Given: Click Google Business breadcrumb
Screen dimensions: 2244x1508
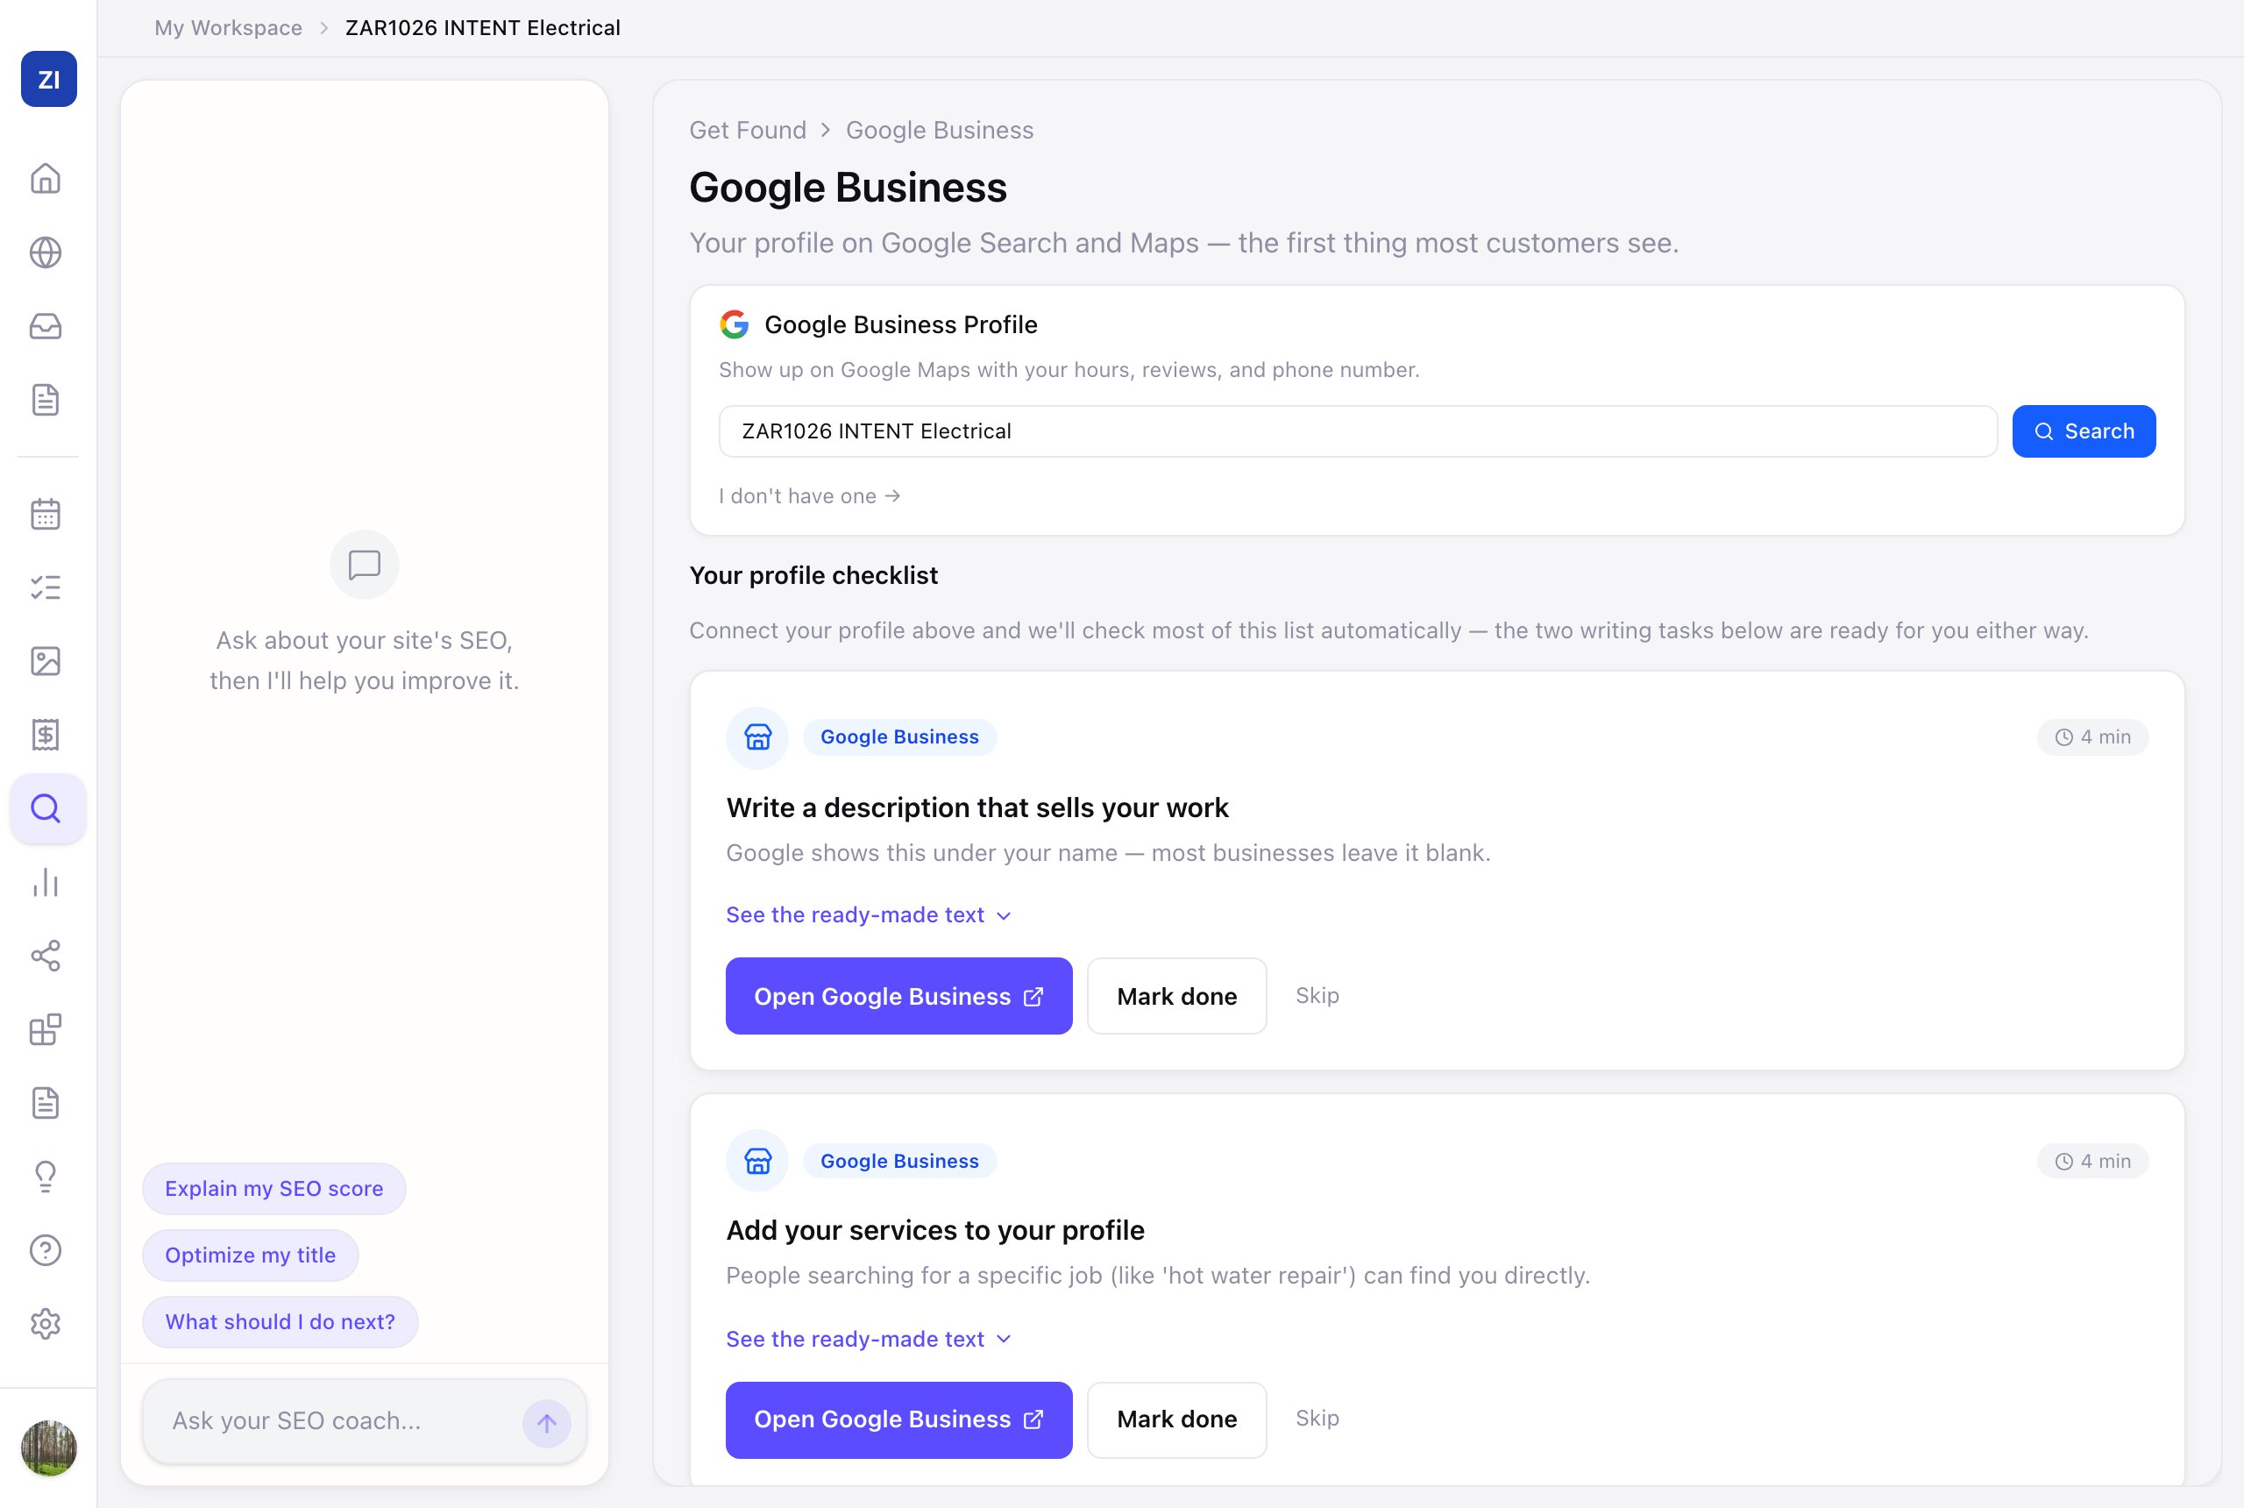Looking at the screenshot, I should 940,130.
